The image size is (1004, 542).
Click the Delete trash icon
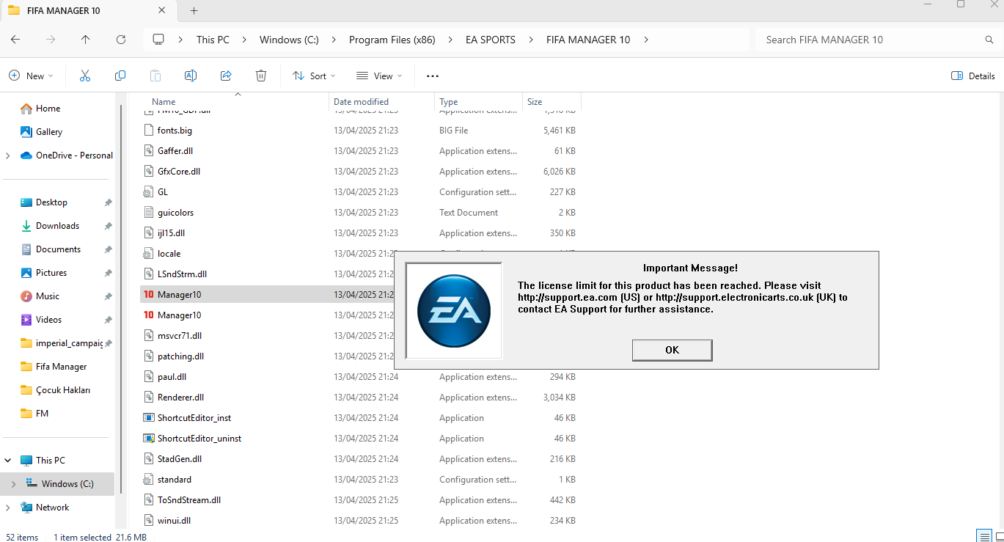coord(261,76)
